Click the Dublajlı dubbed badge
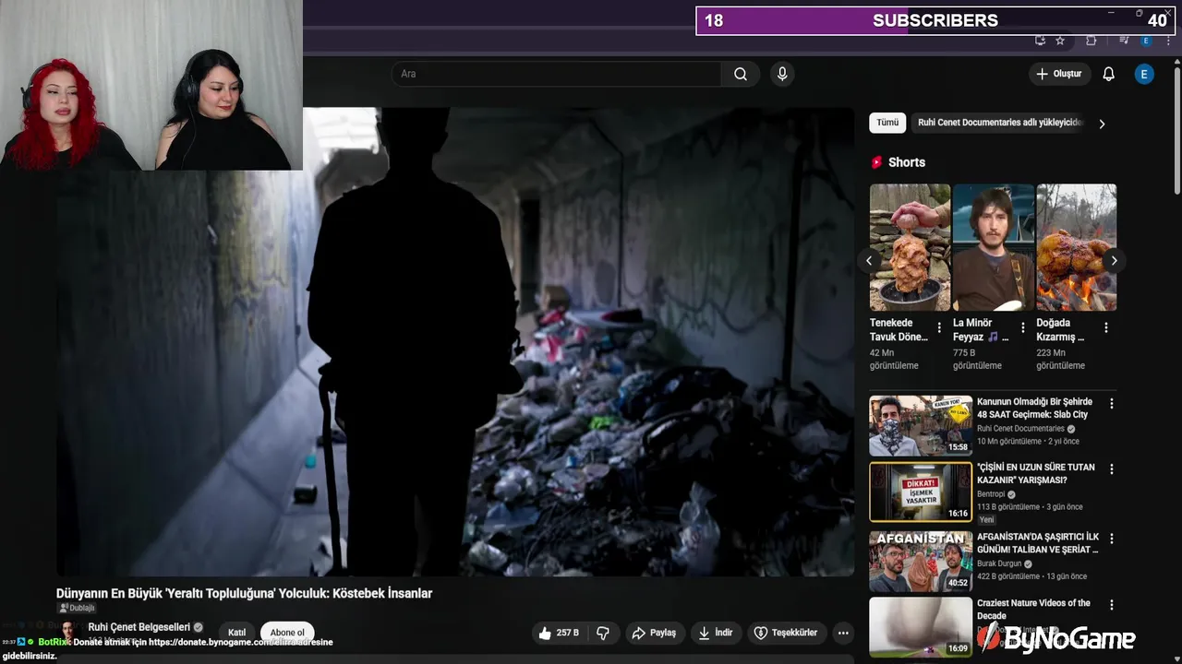1182x664 pixels. [77, 608]
